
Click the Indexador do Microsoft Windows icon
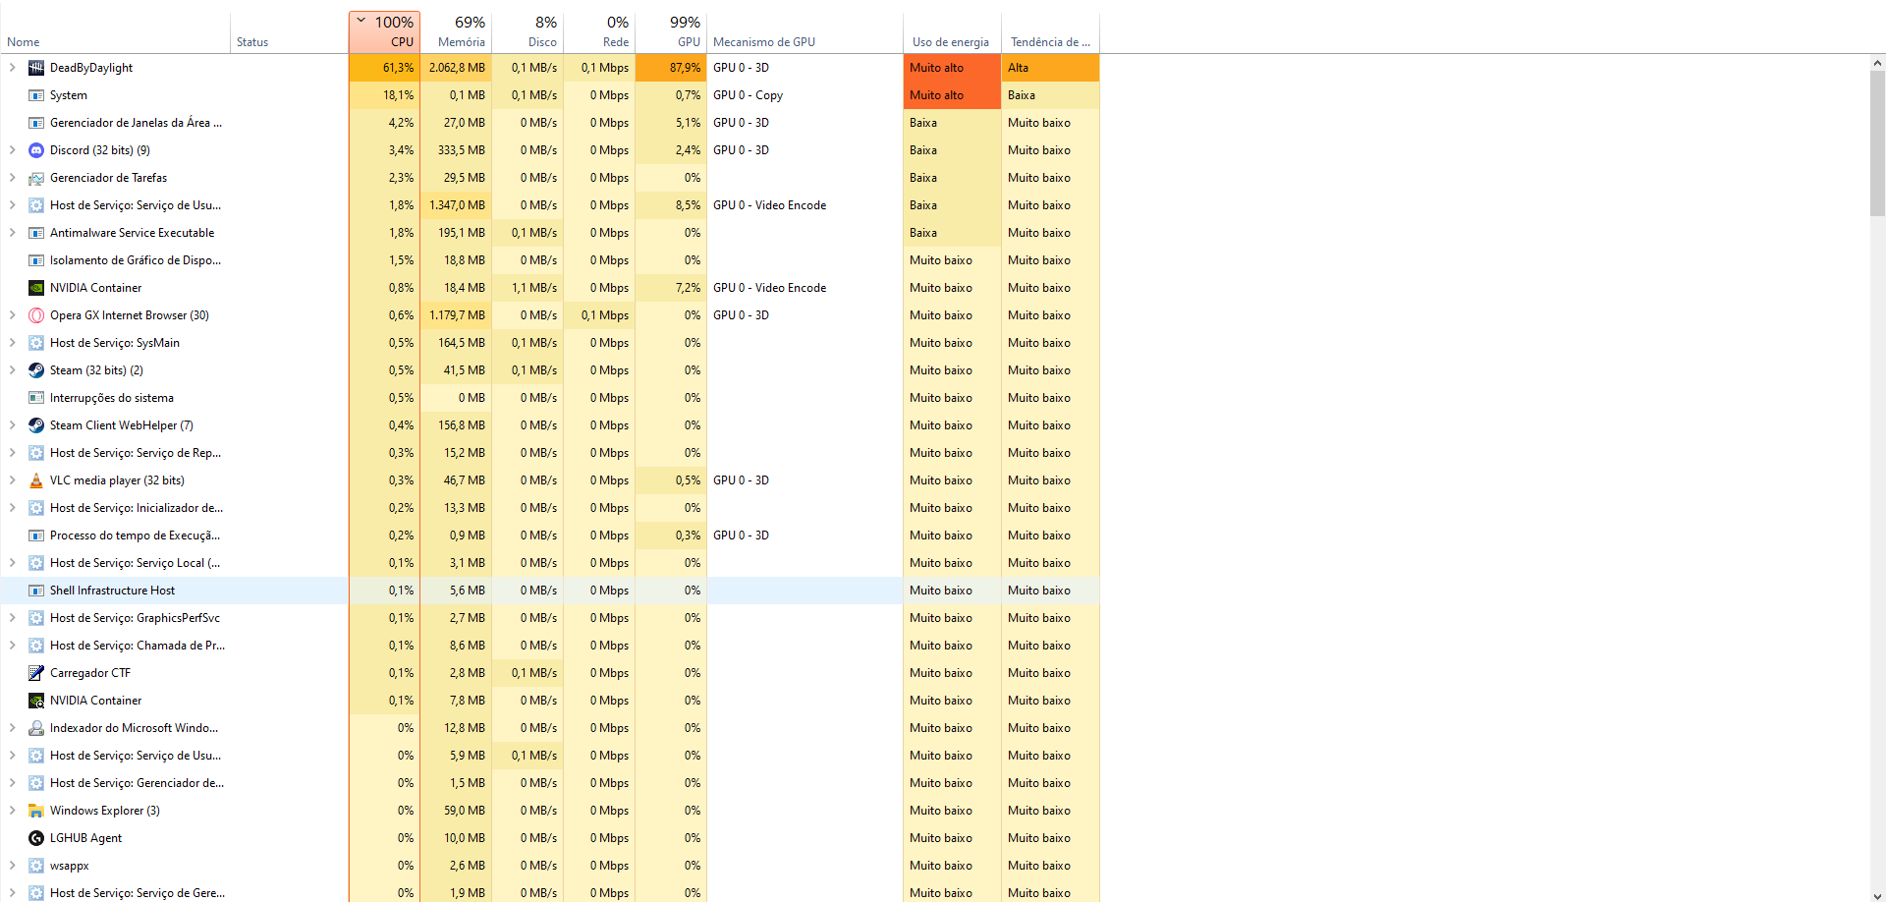(36, 728)
